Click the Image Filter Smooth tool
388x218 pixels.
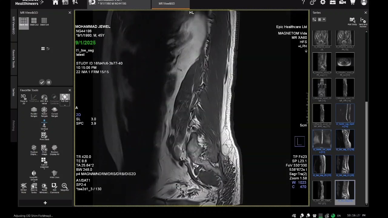click(x=34, y=176)
